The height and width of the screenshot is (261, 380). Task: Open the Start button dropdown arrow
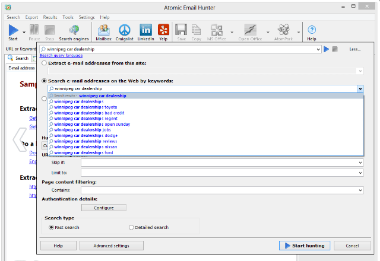point(24,32)
